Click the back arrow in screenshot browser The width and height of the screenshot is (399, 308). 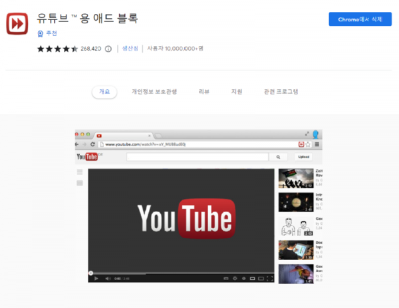77,144
